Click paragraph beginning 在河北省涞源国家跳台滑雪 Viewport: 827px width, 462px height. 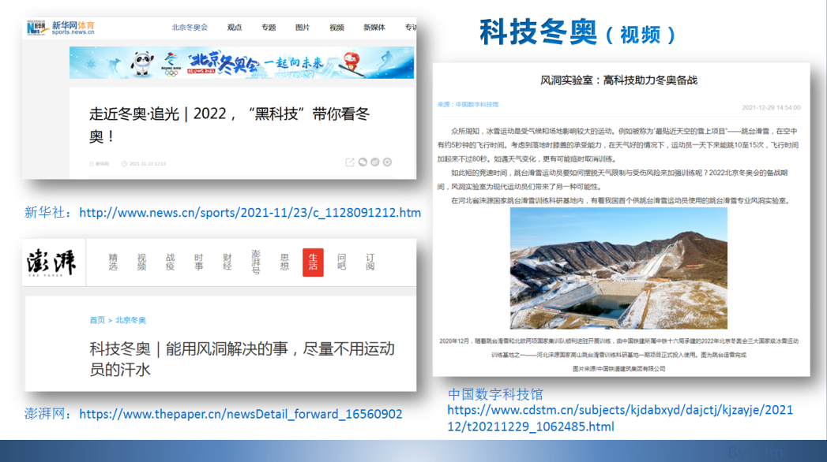coord(620,200)
